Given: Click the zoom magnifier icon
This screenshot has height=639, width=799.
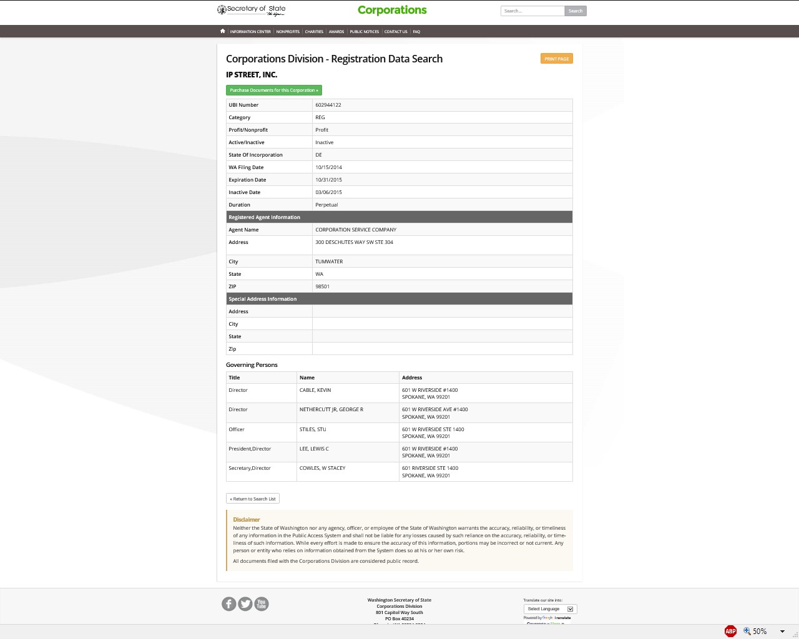Looking at the screenshot, I should pyautogui.click(x=747, y=631).
